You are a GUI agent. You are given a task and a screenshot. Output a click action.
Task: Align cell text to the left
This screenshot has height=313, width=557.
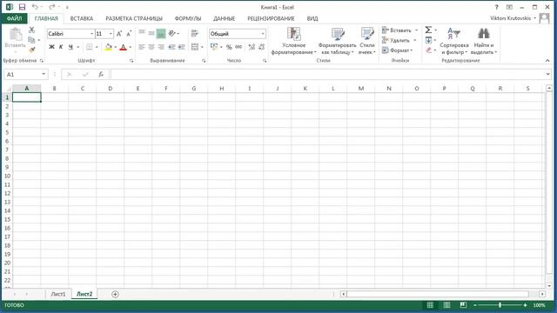[x=142, y=47]
